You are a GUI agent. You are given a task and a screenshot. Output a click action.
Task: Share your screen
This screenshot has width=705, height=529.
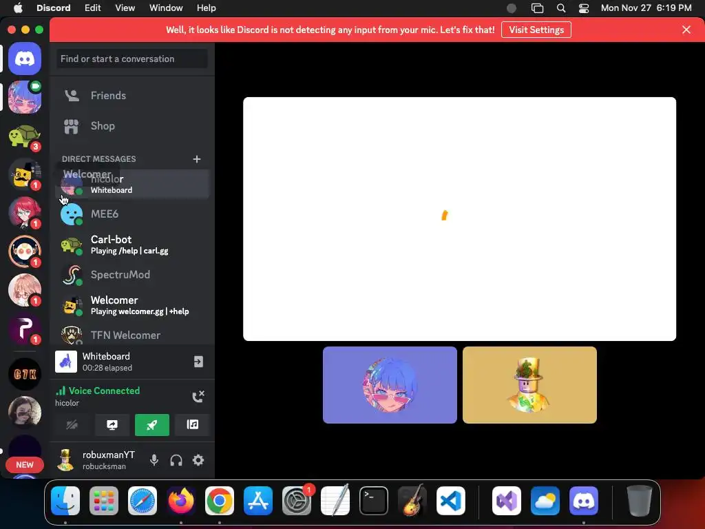112,425
